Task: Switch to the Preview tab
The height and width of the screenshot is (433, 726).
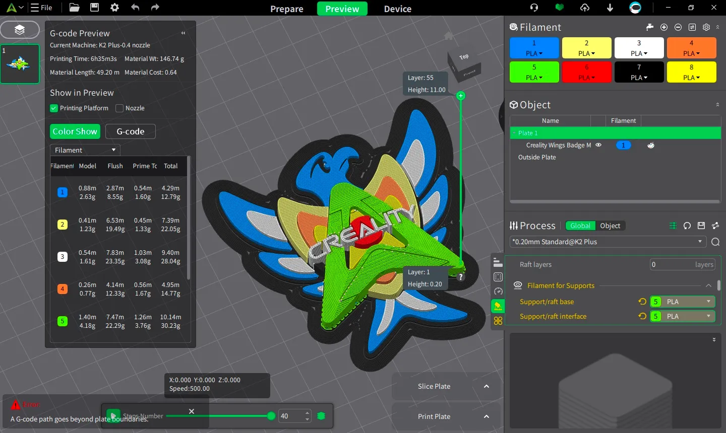Action: click(342, 9)
